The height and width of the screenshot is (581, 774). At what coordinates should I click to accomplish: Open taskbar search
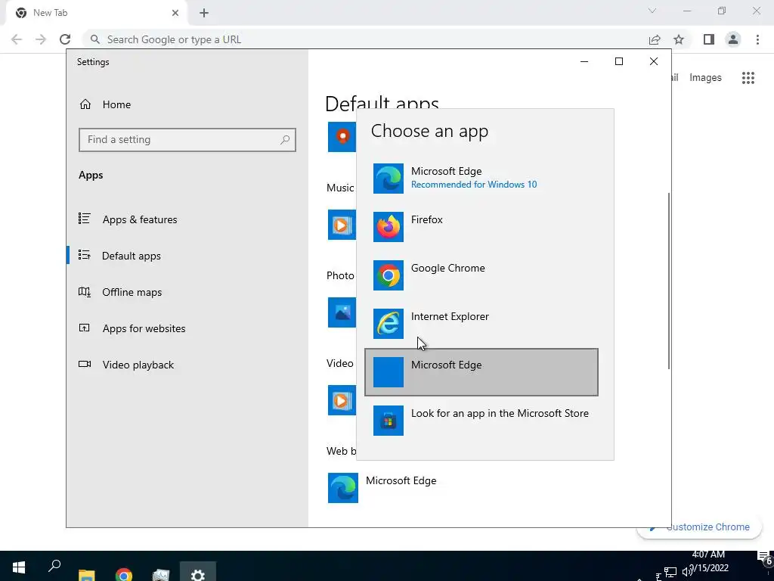point(54,567)
